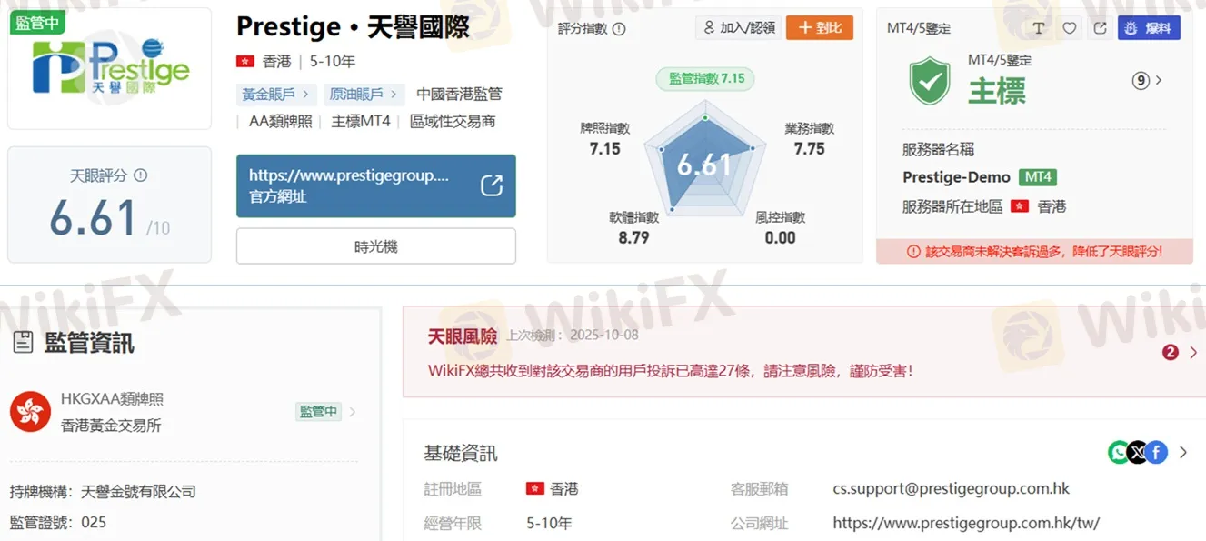Click the 基礎資訊 section heading
Screen dimensions: 1206x541
pyautogui.click(x=461, y=453)
